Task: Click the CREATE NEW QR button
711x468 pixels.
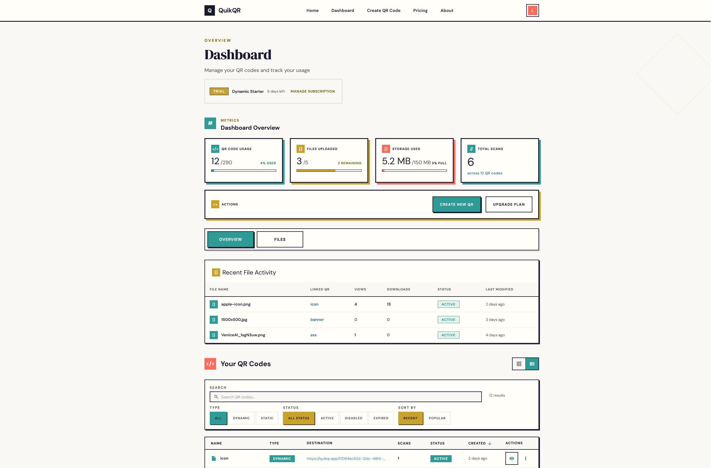Action: pyautogui.click(x=457, y=204)
